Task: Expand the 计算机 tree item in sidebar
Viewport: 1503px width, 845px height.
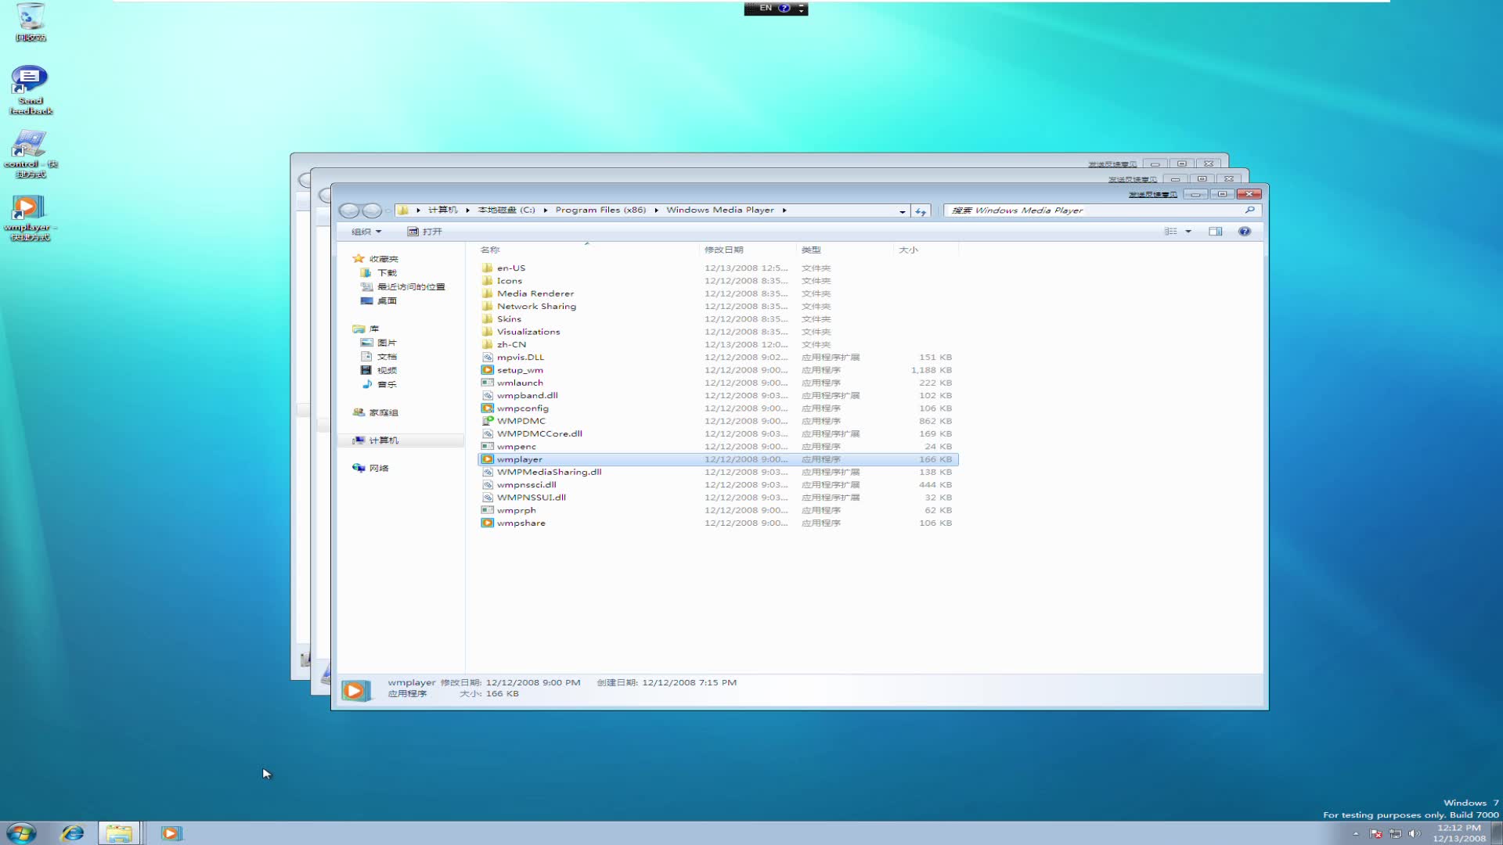Action: (350, 440)
